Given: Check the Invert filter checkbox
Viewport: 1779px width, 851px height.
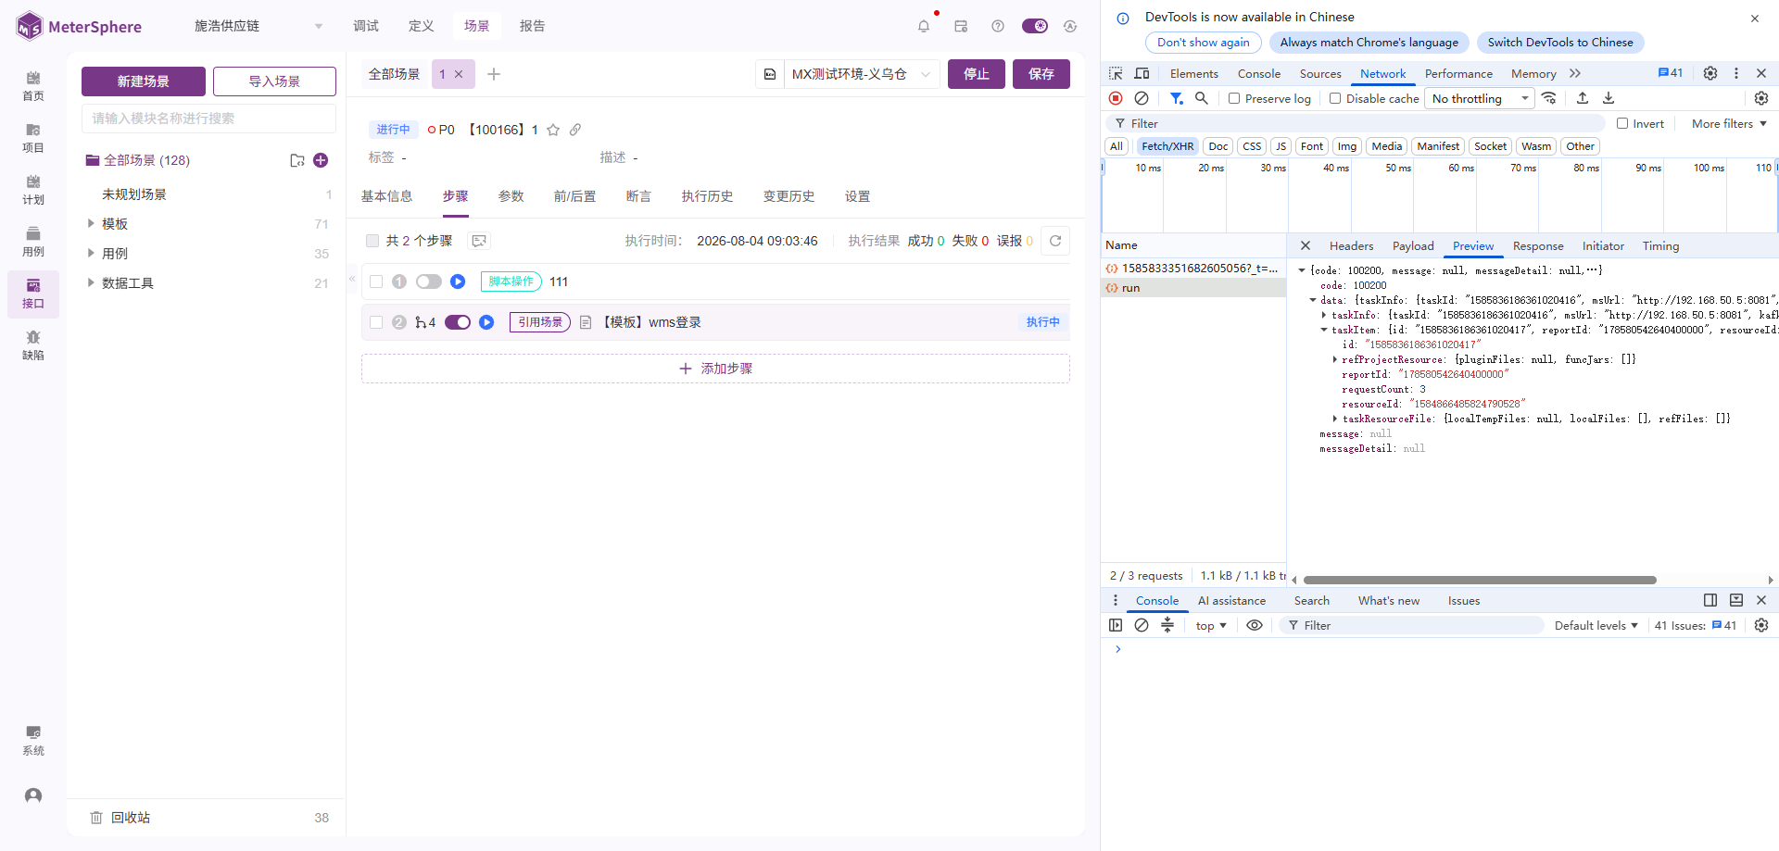Looking at the screenshot, I should click(1622, 123).
